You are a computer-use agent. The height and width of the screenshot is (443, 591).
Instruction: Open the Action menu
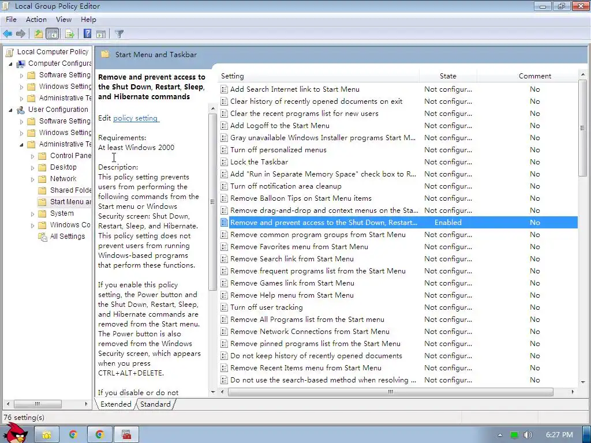(x=36, y=19)
